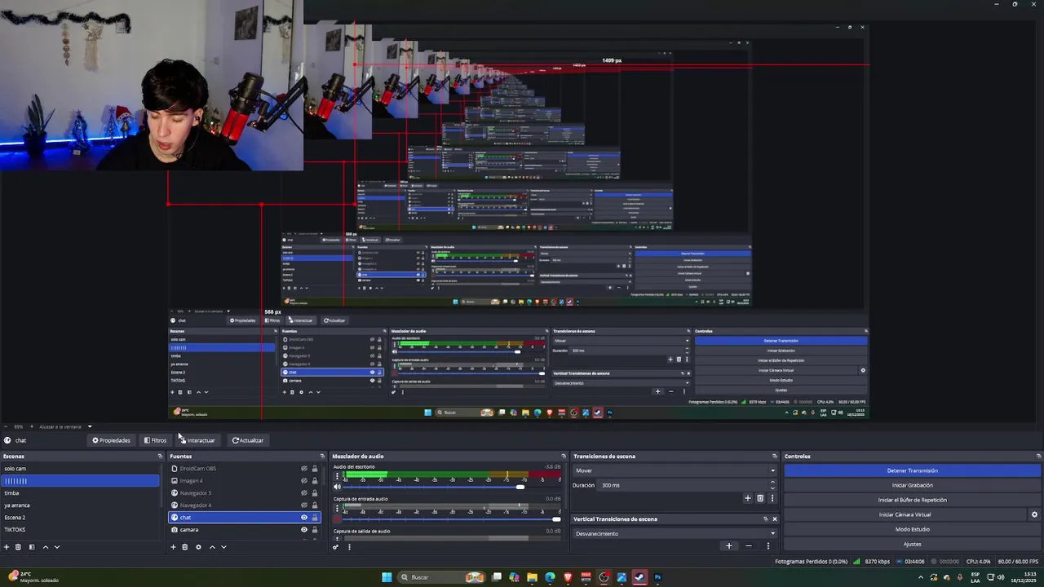The height and width of the screenshot is (587, 1044).
Task: Undock the Escenas panel
Action: point(160,457)
